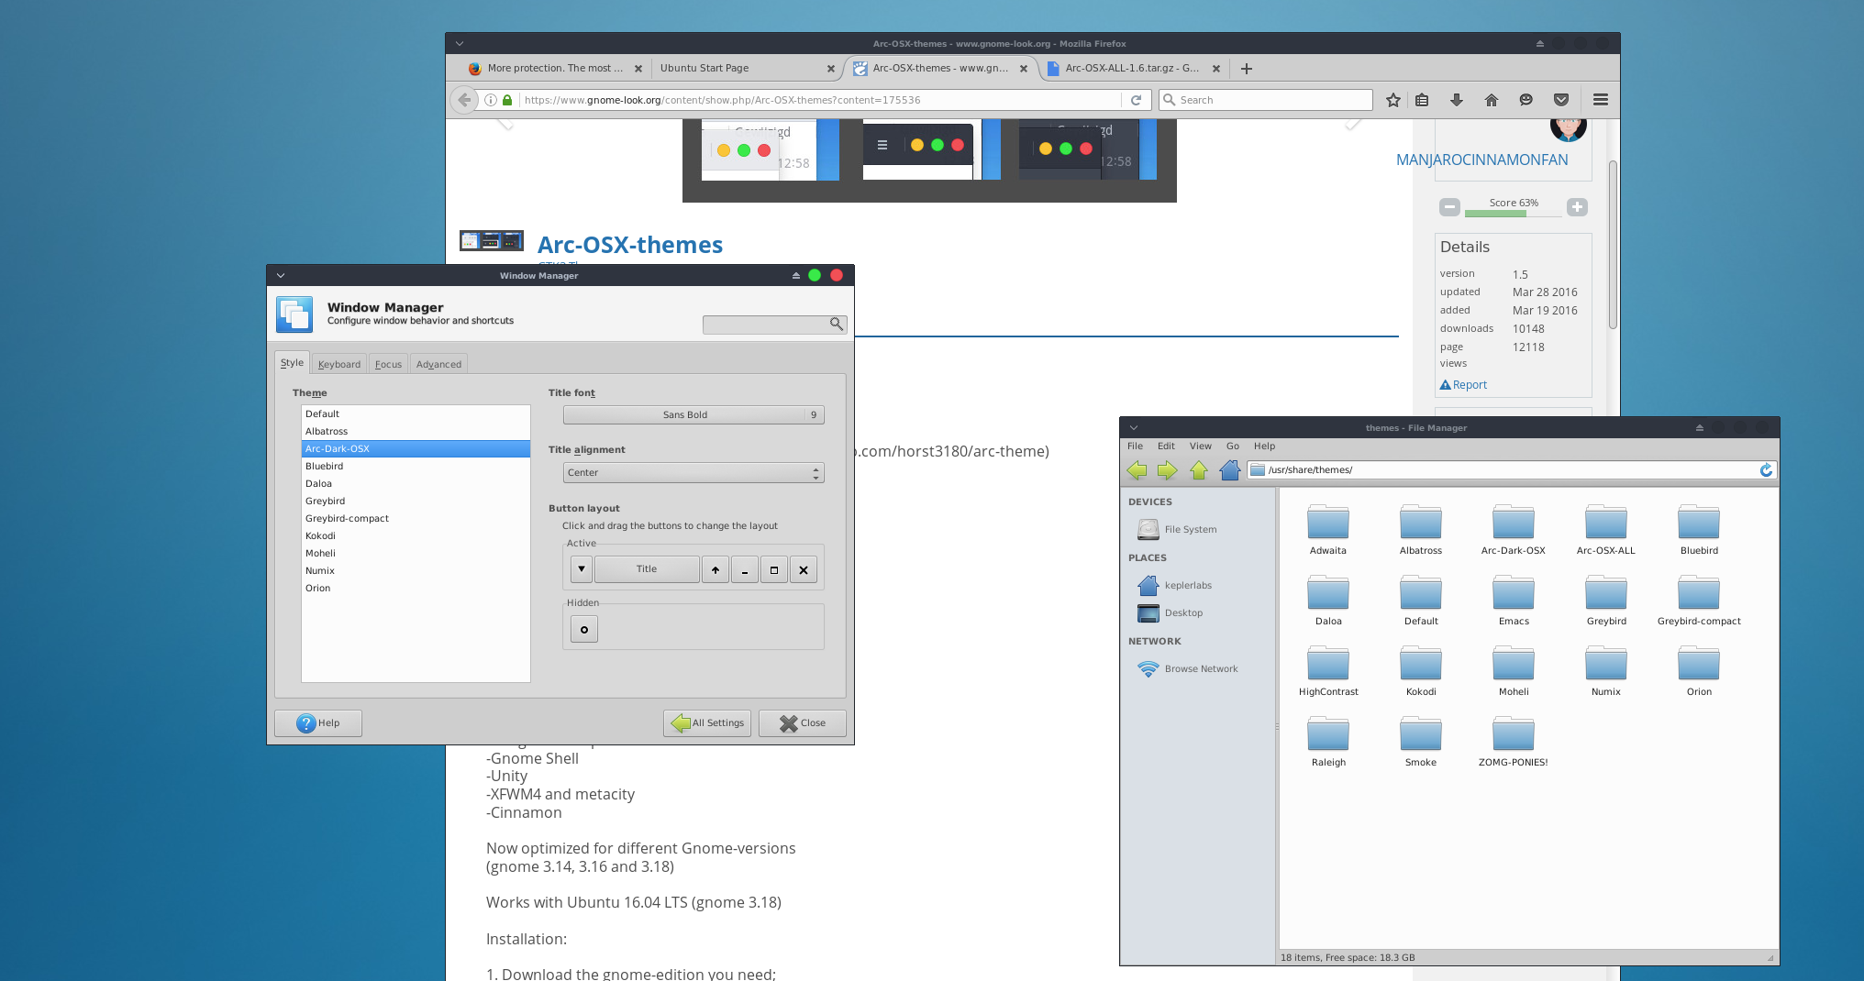The image size is (1864, 981).
Task: Reload the gnome-look page in Firefox
Action: [x=1136, y=100]
